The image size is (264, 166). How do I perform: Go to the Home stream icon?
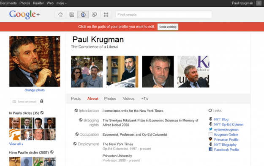[x=60, y=15]
